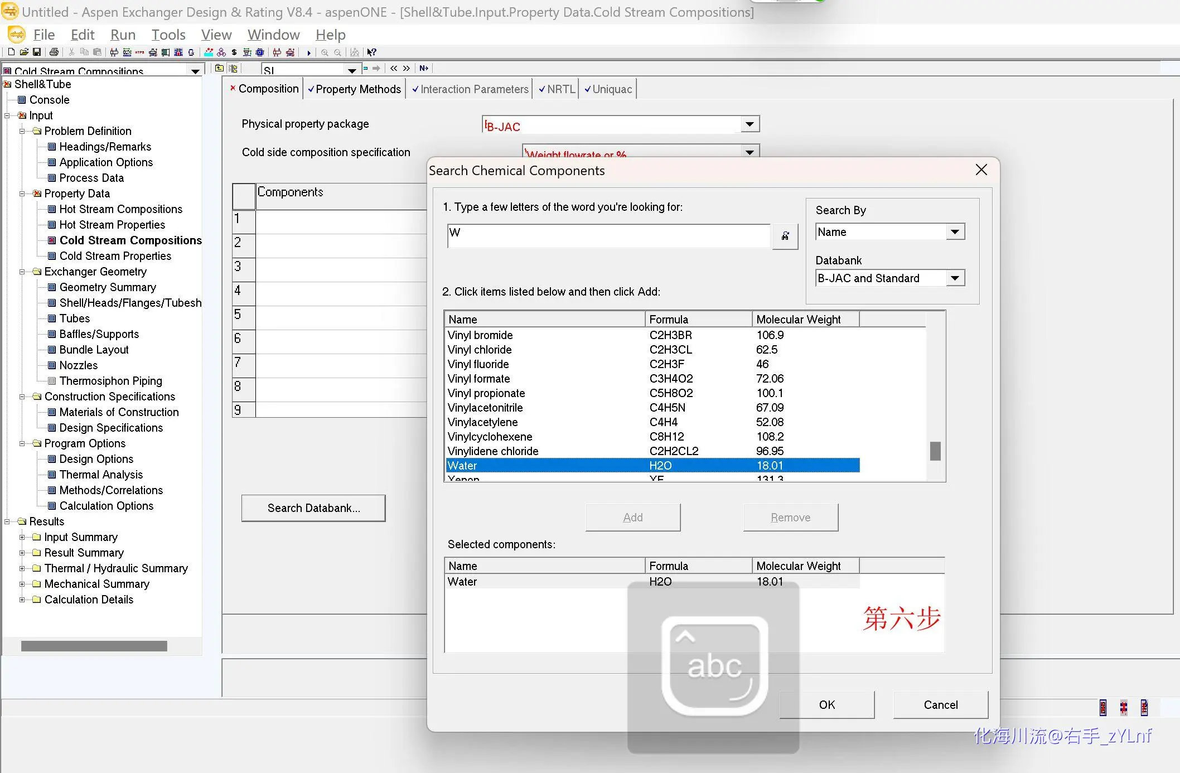
Task: Select Water in the Selected components table
Action: [x=652, y=582]
